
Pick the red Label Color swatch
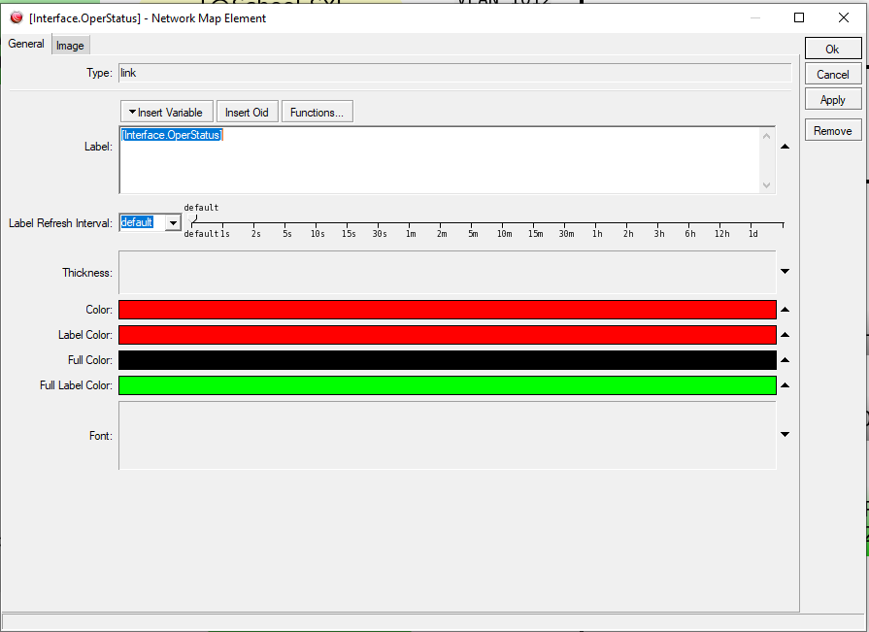pos(448,335)
